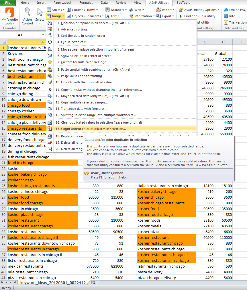
Task: Open the Sheets dropdown
Action: [56, 10]
